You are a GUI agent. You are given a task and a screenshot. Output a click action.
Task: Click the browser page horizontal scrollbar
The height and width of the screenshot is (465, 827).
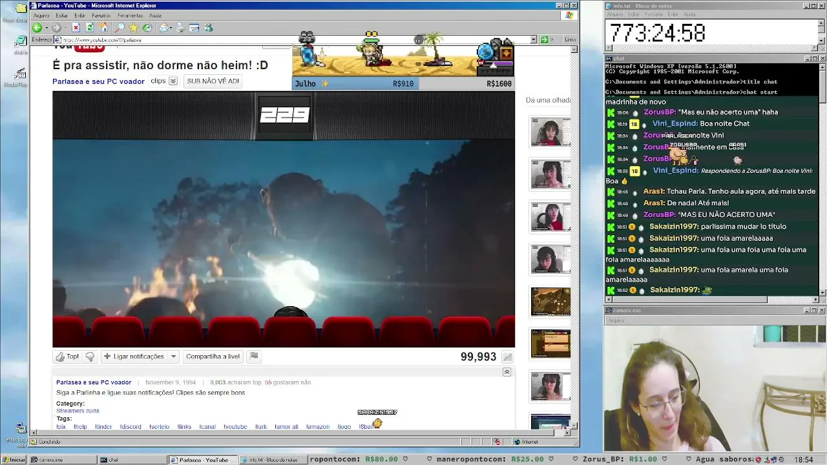[x=300, y=433]
